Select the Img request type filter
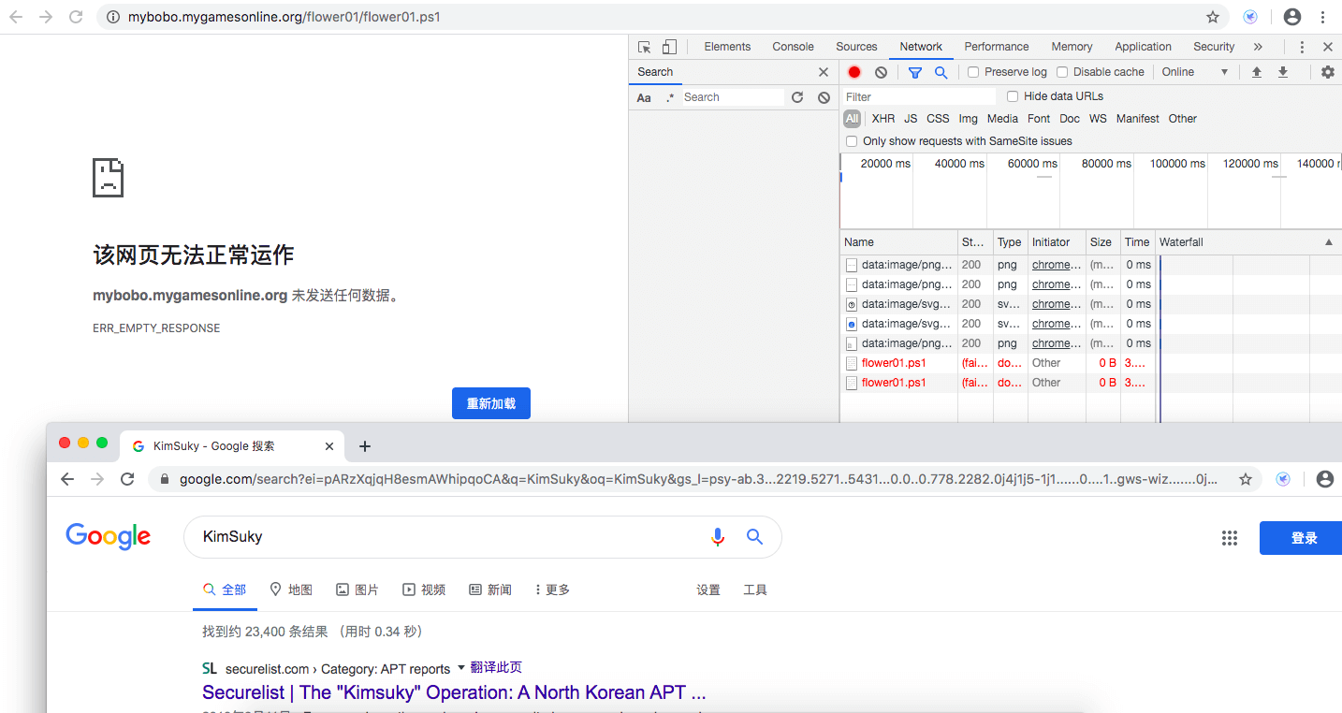The height and width of the screenshot is (713, 1342). coord(969,119)
